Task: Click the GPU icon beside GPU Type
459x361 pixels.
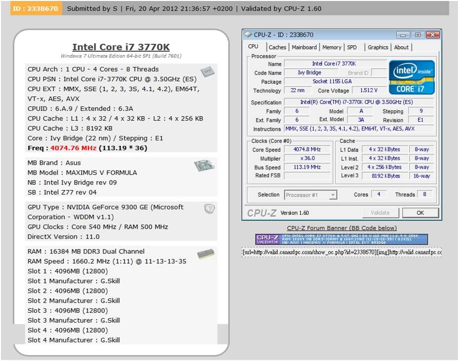Action: click(209, 209)
